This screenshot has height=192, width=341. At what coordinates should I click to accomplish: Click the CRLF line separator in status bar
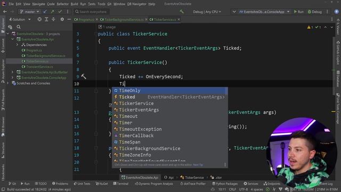232,189
